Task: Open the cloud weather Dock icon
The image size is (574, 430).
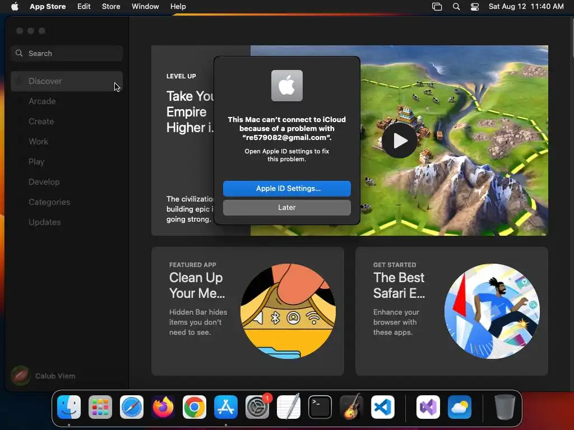Action: point(460,407)
